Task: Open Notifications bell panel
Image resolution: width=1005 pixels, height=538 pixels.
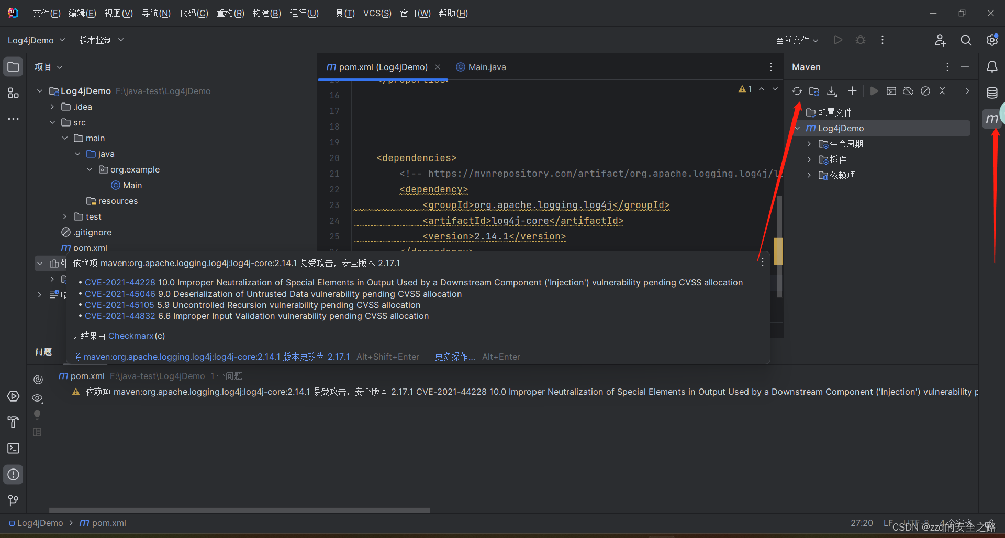Action: pos(992,67)
